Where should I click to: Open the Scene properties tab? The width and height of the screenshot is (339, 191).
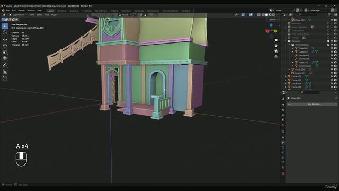(283, 120)
